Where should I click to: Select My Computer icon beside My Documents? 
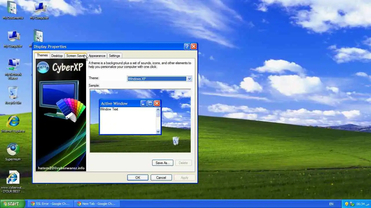[x=39, y=10]
